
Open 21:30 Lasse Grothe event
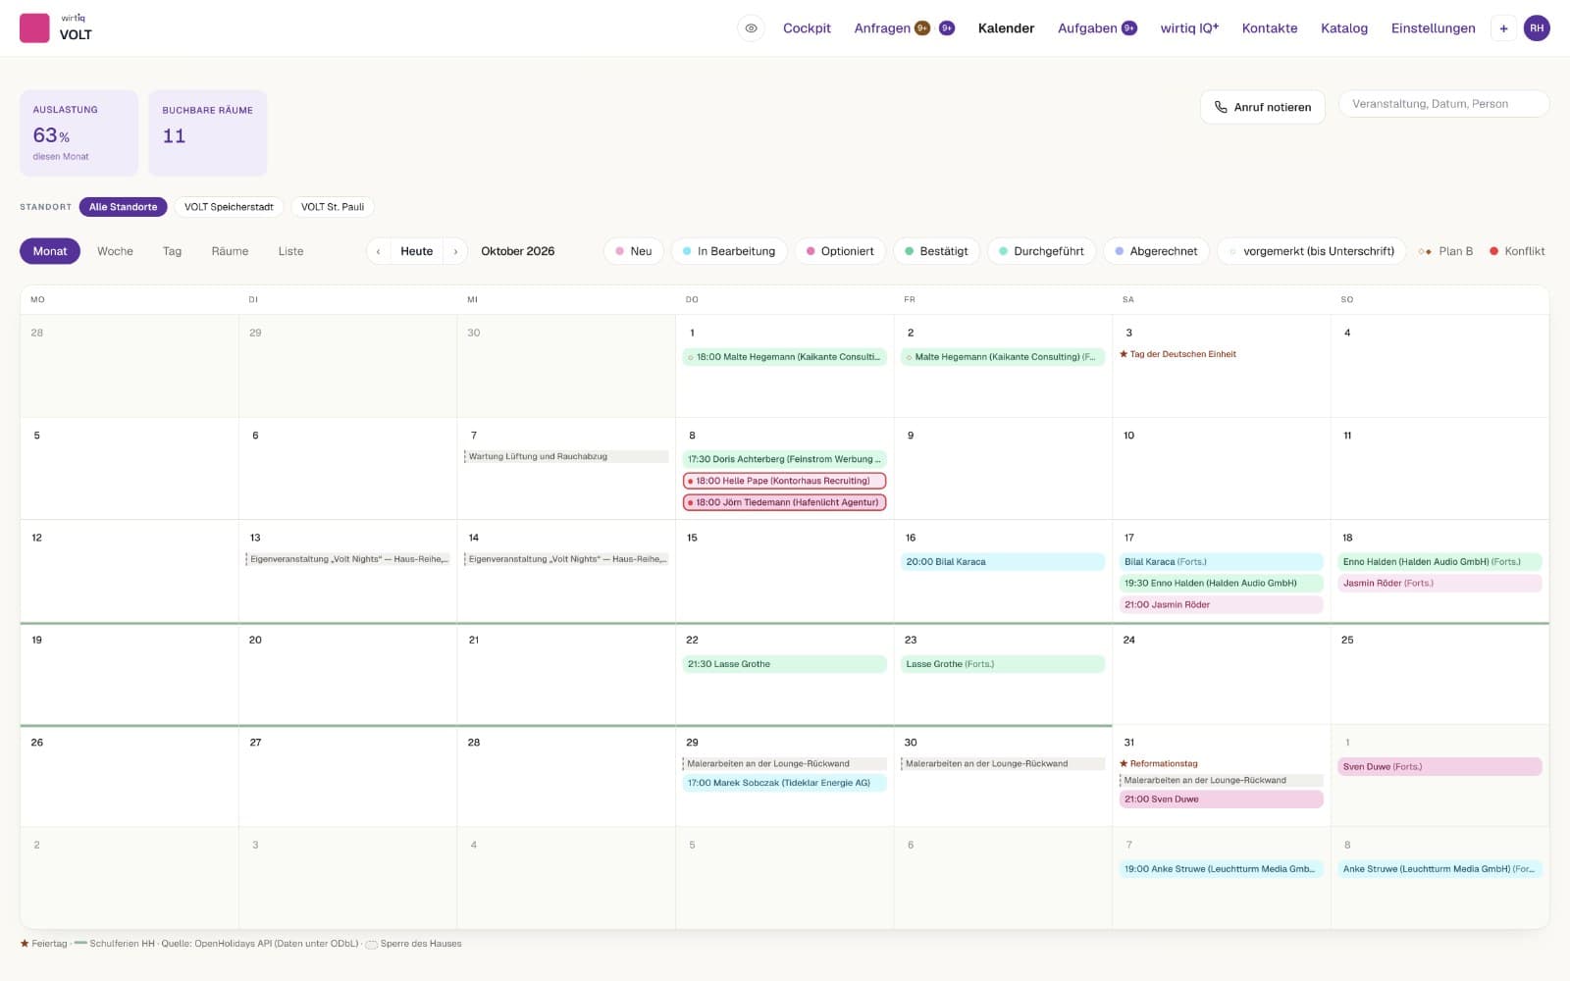[x=784, y=664]
